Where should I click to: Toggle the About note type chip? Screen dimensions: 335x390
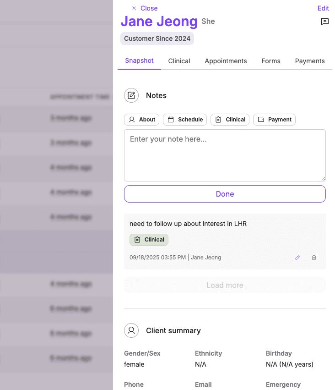point(141,119)
